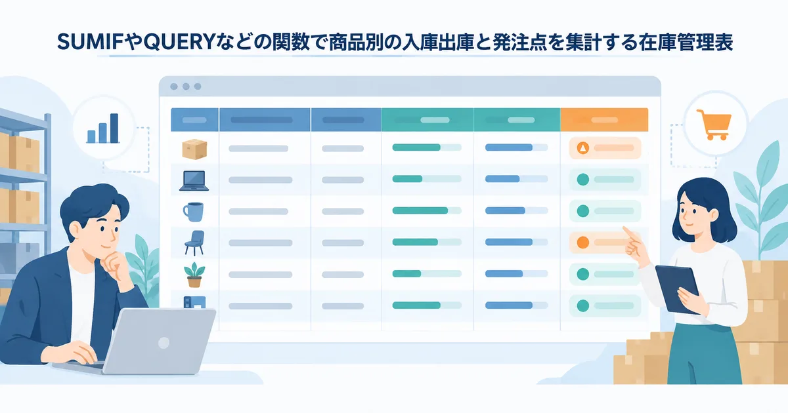Open the orange shopping cart icon

(x=716, y=125)
